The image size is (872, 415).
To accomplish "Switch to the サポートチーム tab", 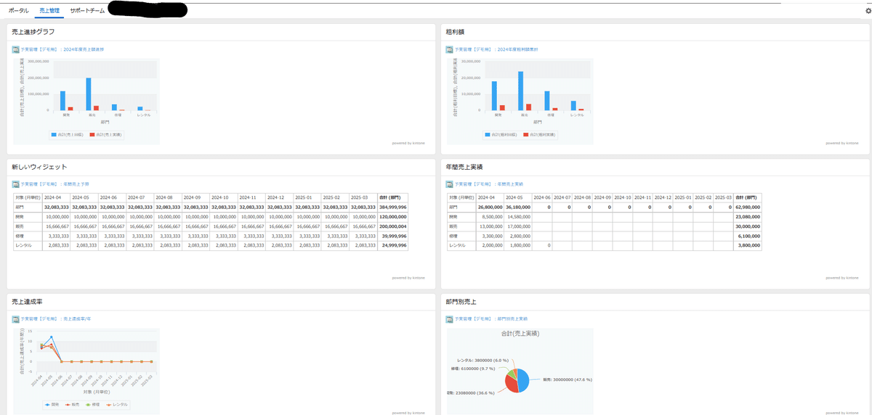I will coord(86,11).
